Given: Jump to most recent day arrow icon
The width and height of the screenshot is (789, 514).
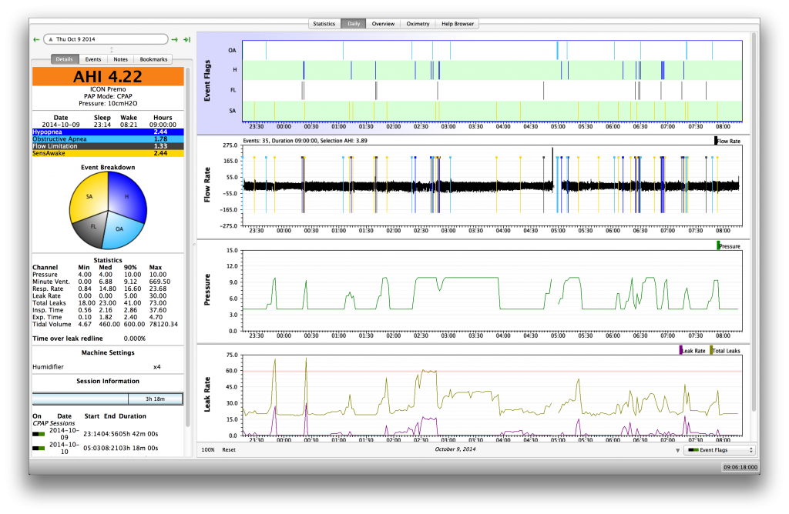Looking at the screenshot, I should tap(186, 38).
